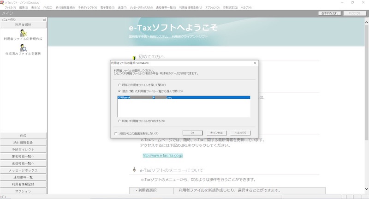
Task: Minimize the e-Tax window
Action: [x=342, y=2]
